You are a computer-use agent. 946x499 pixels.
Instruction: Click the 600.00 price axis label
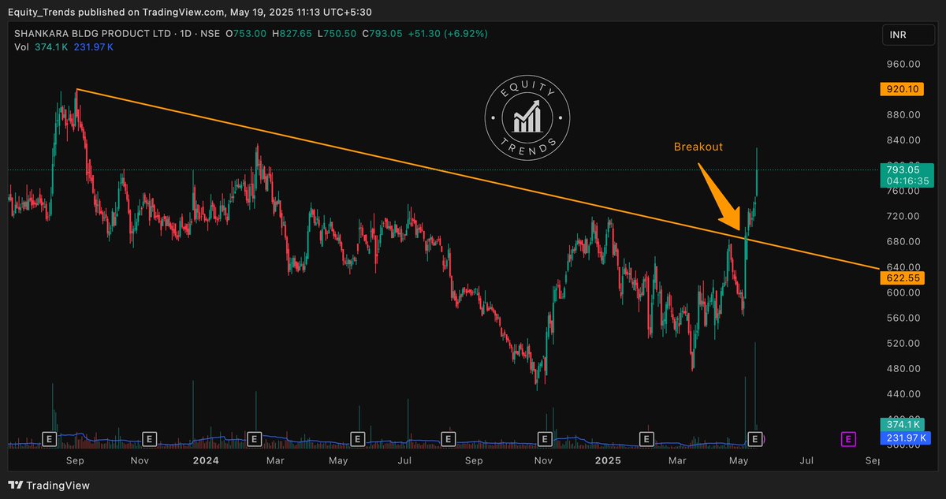903,292
